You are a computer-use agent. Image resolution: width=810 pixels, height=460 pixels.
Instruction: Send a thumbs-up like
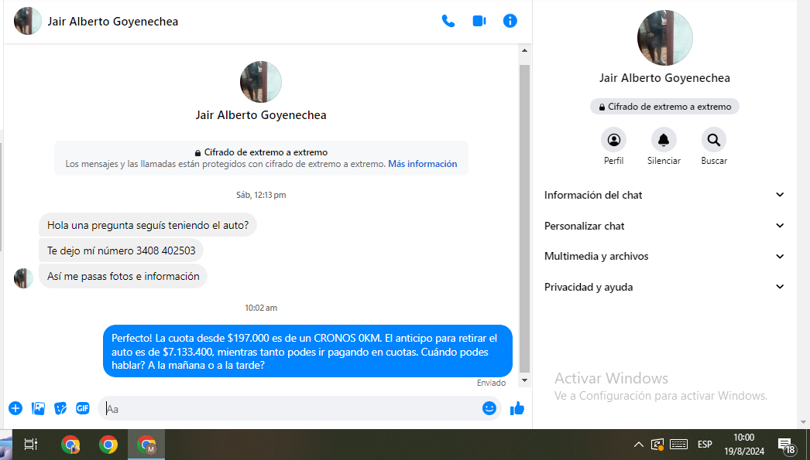(517, 408)
